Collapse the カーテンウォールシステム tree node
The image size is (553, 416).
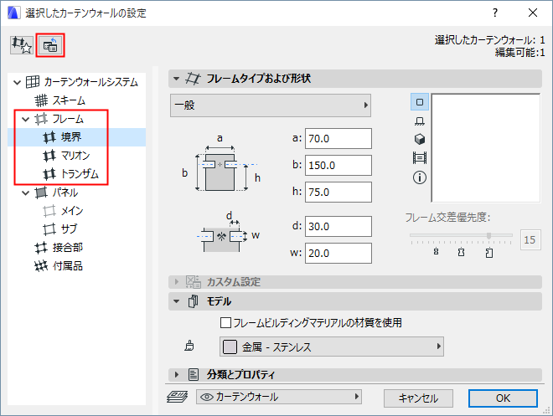(17, 82)
